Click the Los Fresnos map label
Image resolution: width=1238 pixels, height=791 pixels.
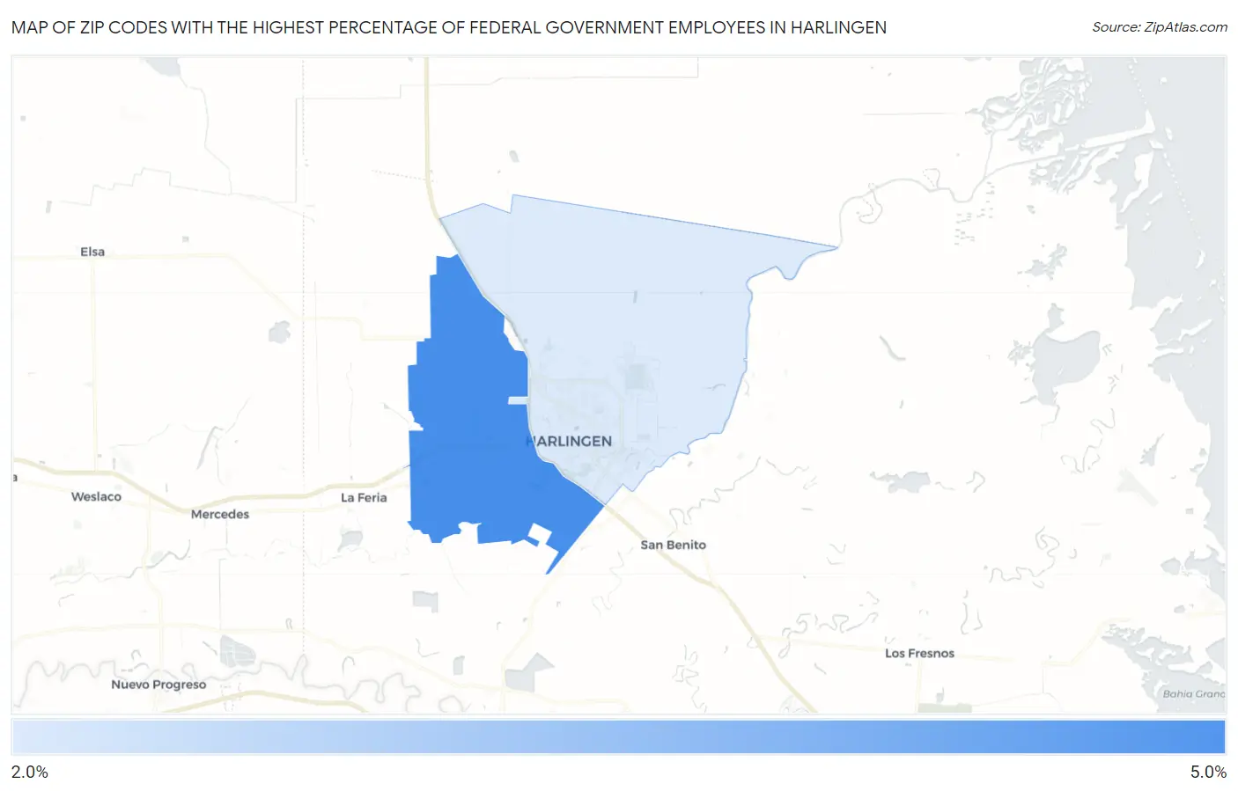tap(919, 653)
